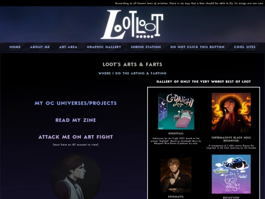
Task: Open Attack Me On Art Fight link
Action: (x=76, y=137)
